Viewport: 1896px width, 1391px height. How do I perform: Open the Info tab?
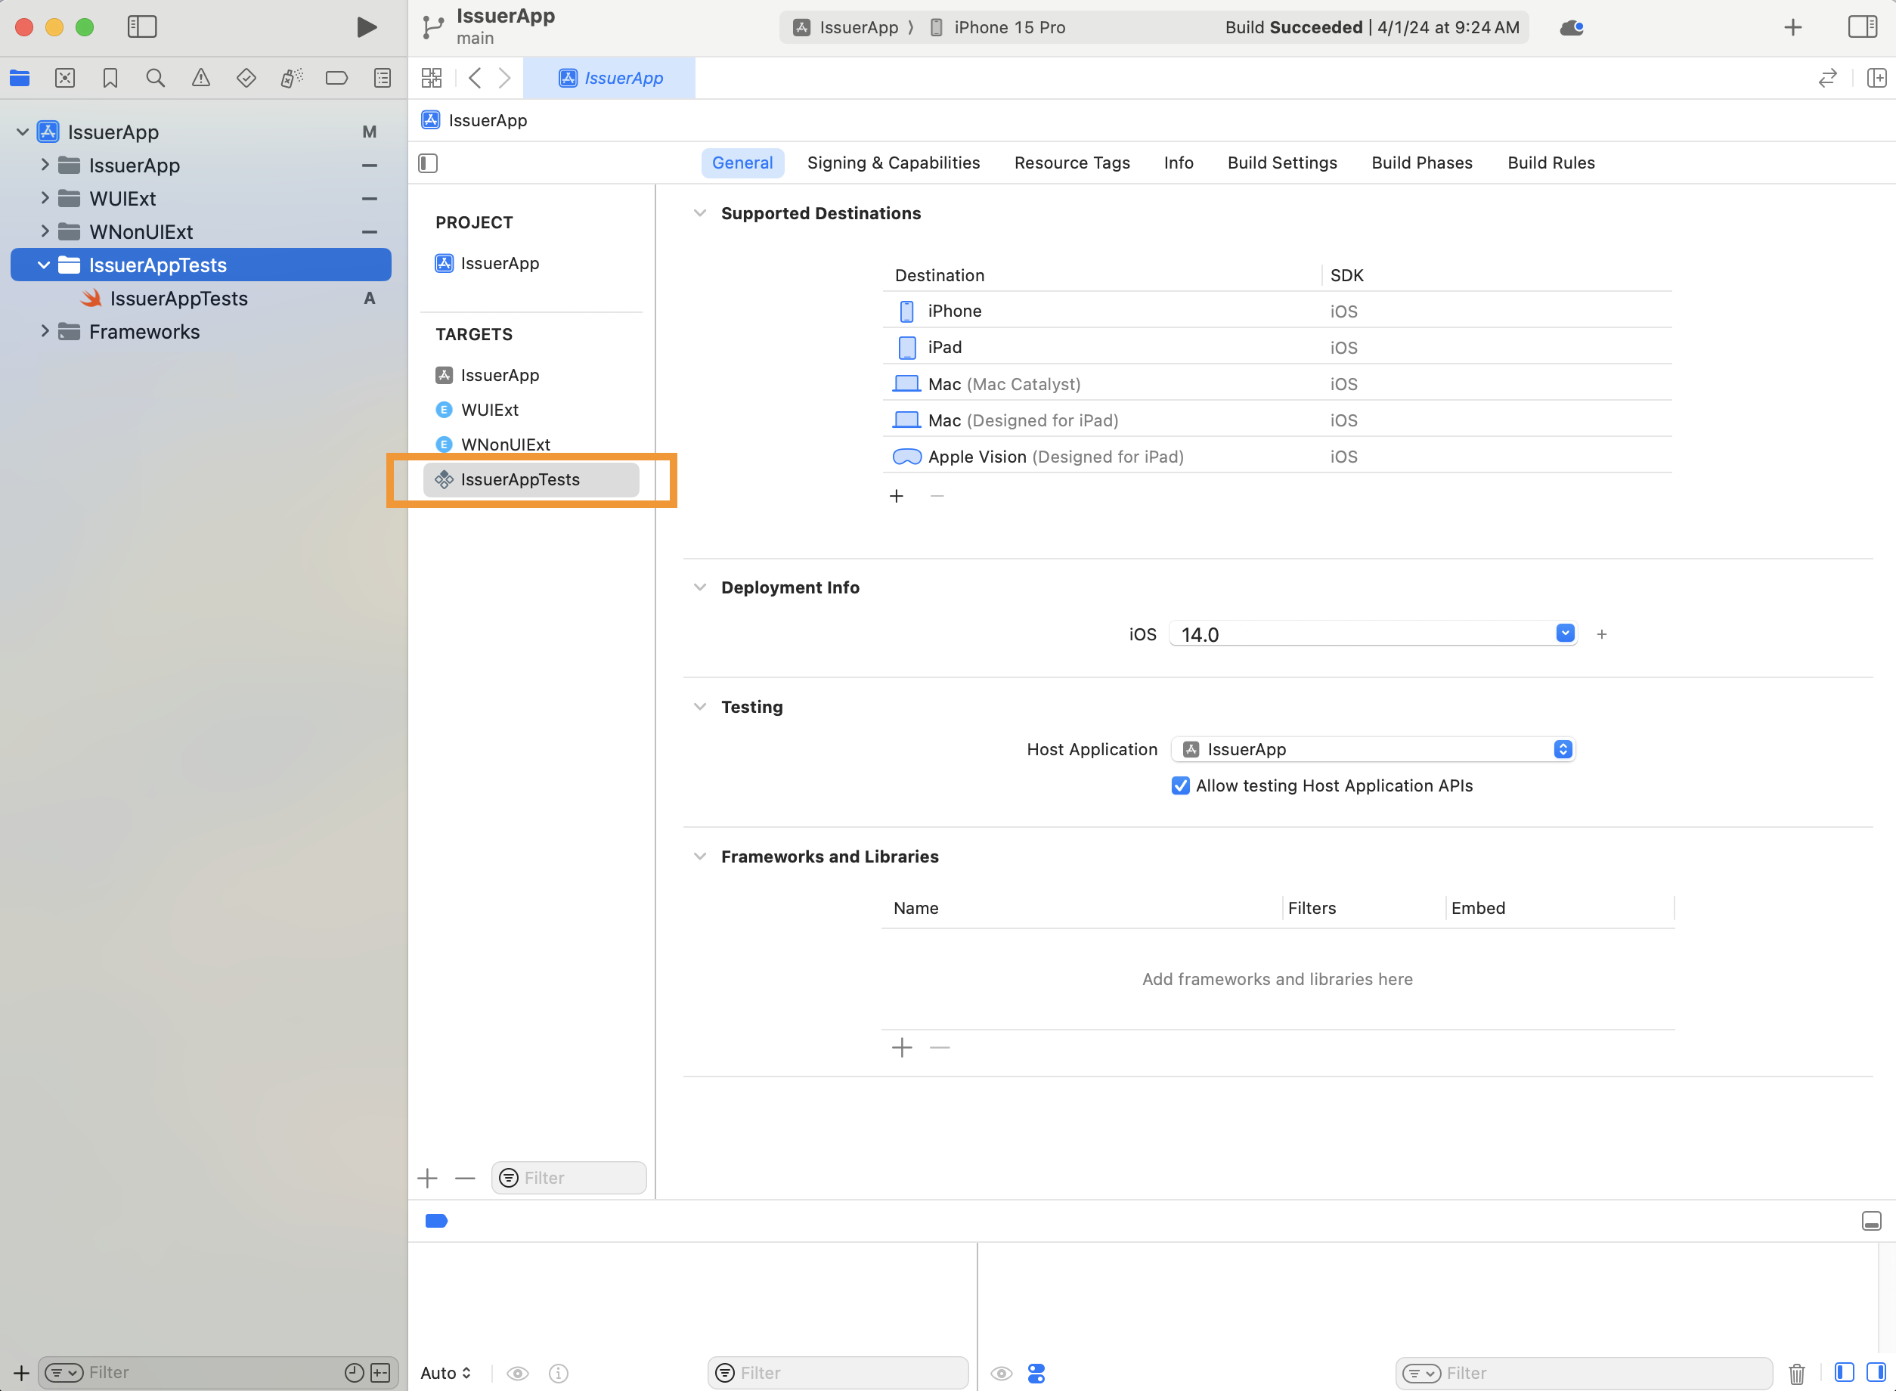pyautogui.click(x=1179, y=163)
